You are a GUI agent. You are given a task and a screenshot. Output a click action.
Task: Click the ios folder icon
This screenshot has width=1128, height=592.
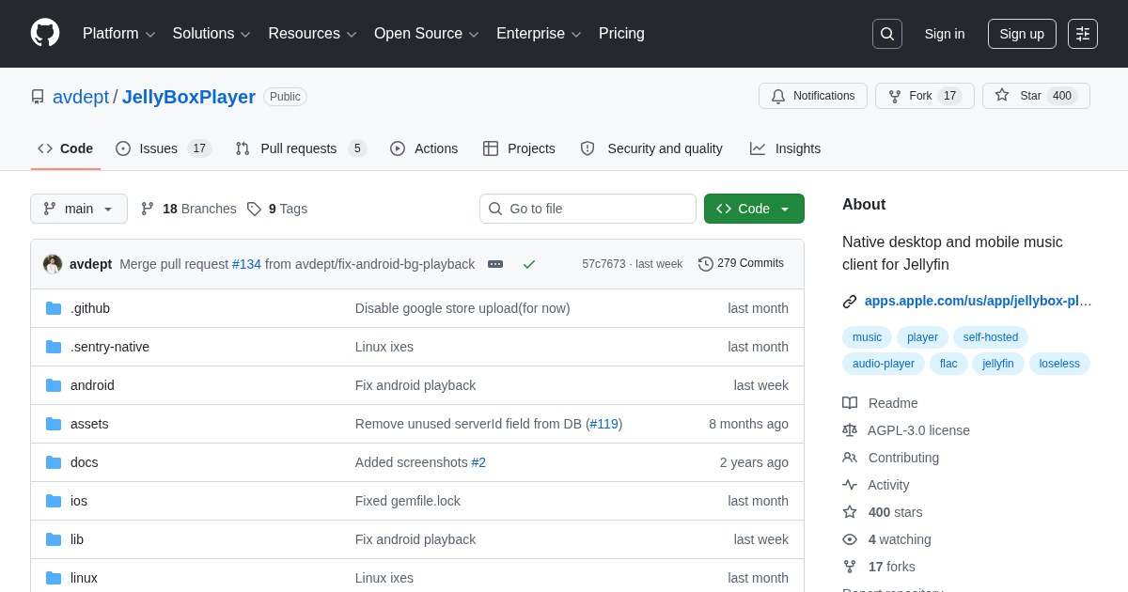[x=54, y=501]
